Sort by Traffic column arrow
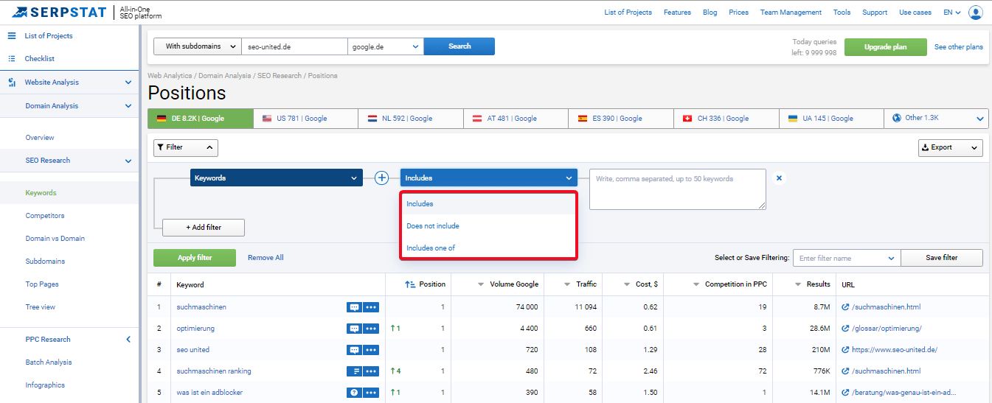The width and height of the screenshot is (992, 403). pyautogui.click(x=568, y=284)
